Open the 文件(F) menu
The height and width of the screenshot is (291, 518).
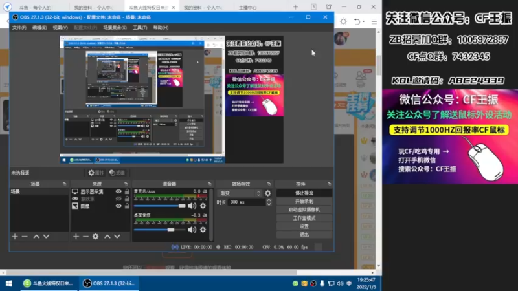tap(19, 28)
